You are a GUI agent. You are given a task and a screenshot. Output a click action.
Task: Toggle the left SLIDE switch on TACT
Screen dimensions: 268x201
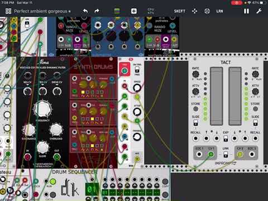pyautogui.click(x=195, y=123)
